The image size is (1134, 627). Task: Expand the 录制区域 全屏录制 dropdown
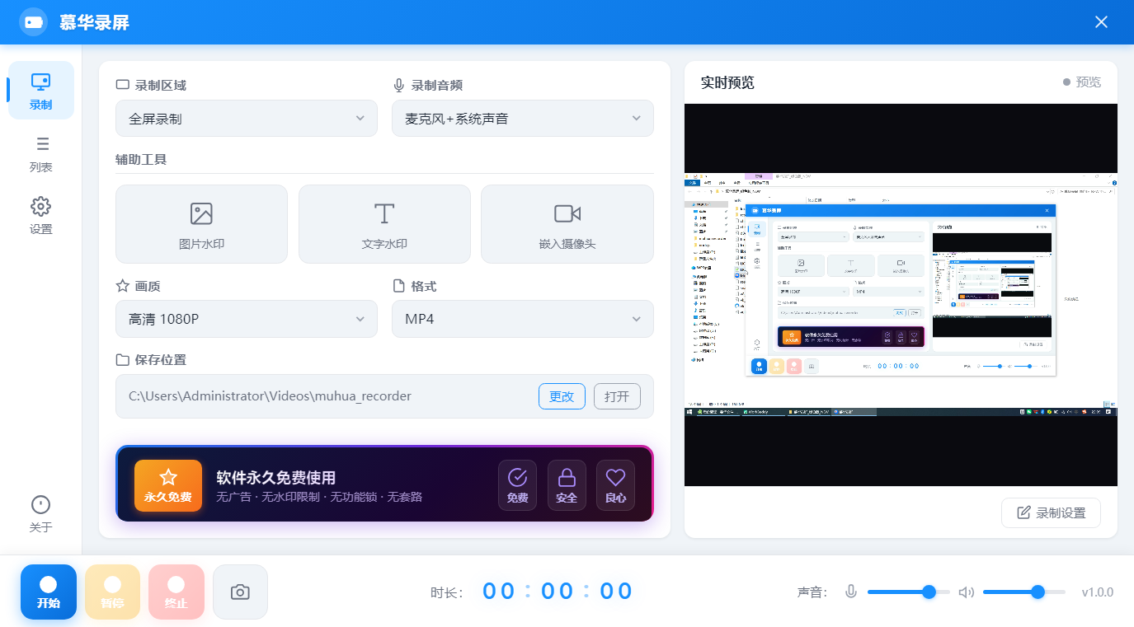point(247,119)
